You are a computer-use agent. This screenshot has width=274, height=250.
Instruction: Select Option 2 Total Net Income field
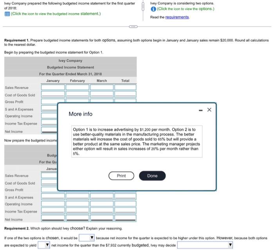coord(125,218)
